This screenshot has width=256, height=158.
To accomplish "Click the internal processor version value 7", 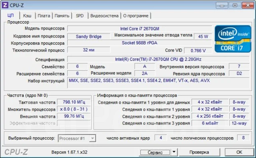I will tap(239, 66).
